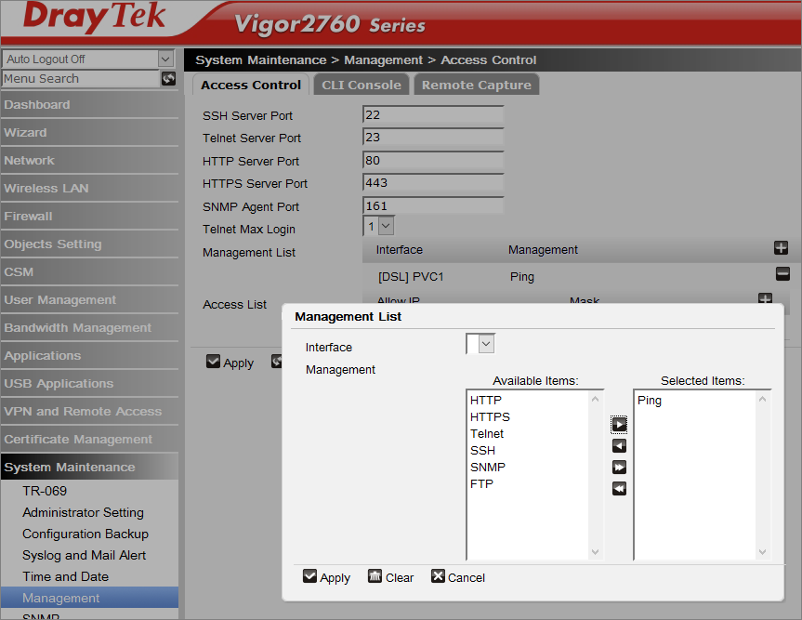
Task: Open the USB Applications menu
Action: [x=89, y=384]
